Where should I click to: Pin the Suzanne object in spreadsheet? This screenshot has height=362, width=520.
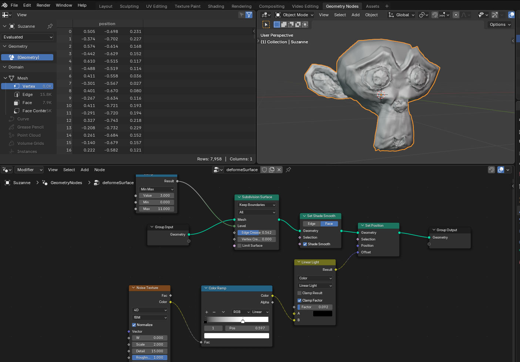(50, 26)
